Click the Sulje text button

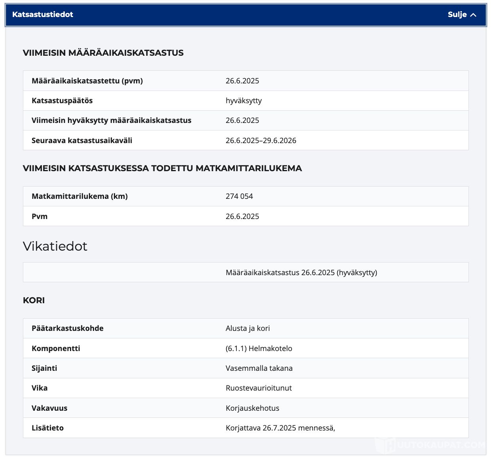point(457,15)
